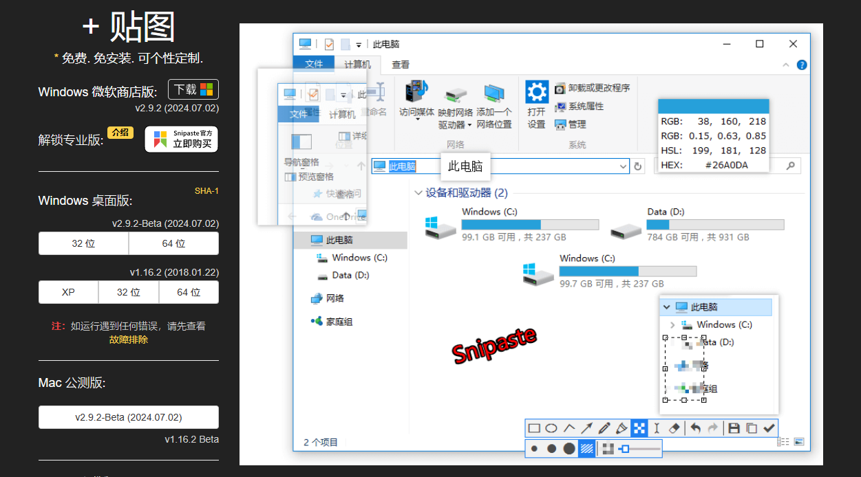Choose the medium brush size dot
861x477 pixels.
tap(551, 449)
